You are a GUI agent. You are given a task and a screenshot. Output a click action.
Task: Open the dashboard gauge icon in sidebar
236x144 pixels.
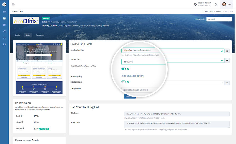tap(4, 12)
